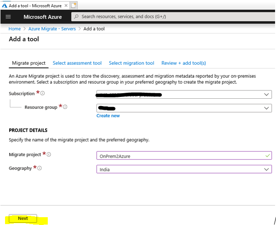Open a new browser tab
The image size is (276, 225).
click(73, 6)
